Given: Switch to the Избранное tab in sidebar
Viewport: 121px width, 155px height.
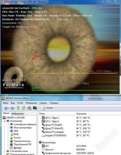Looking at the screenshot, I should tap(18, 114).
